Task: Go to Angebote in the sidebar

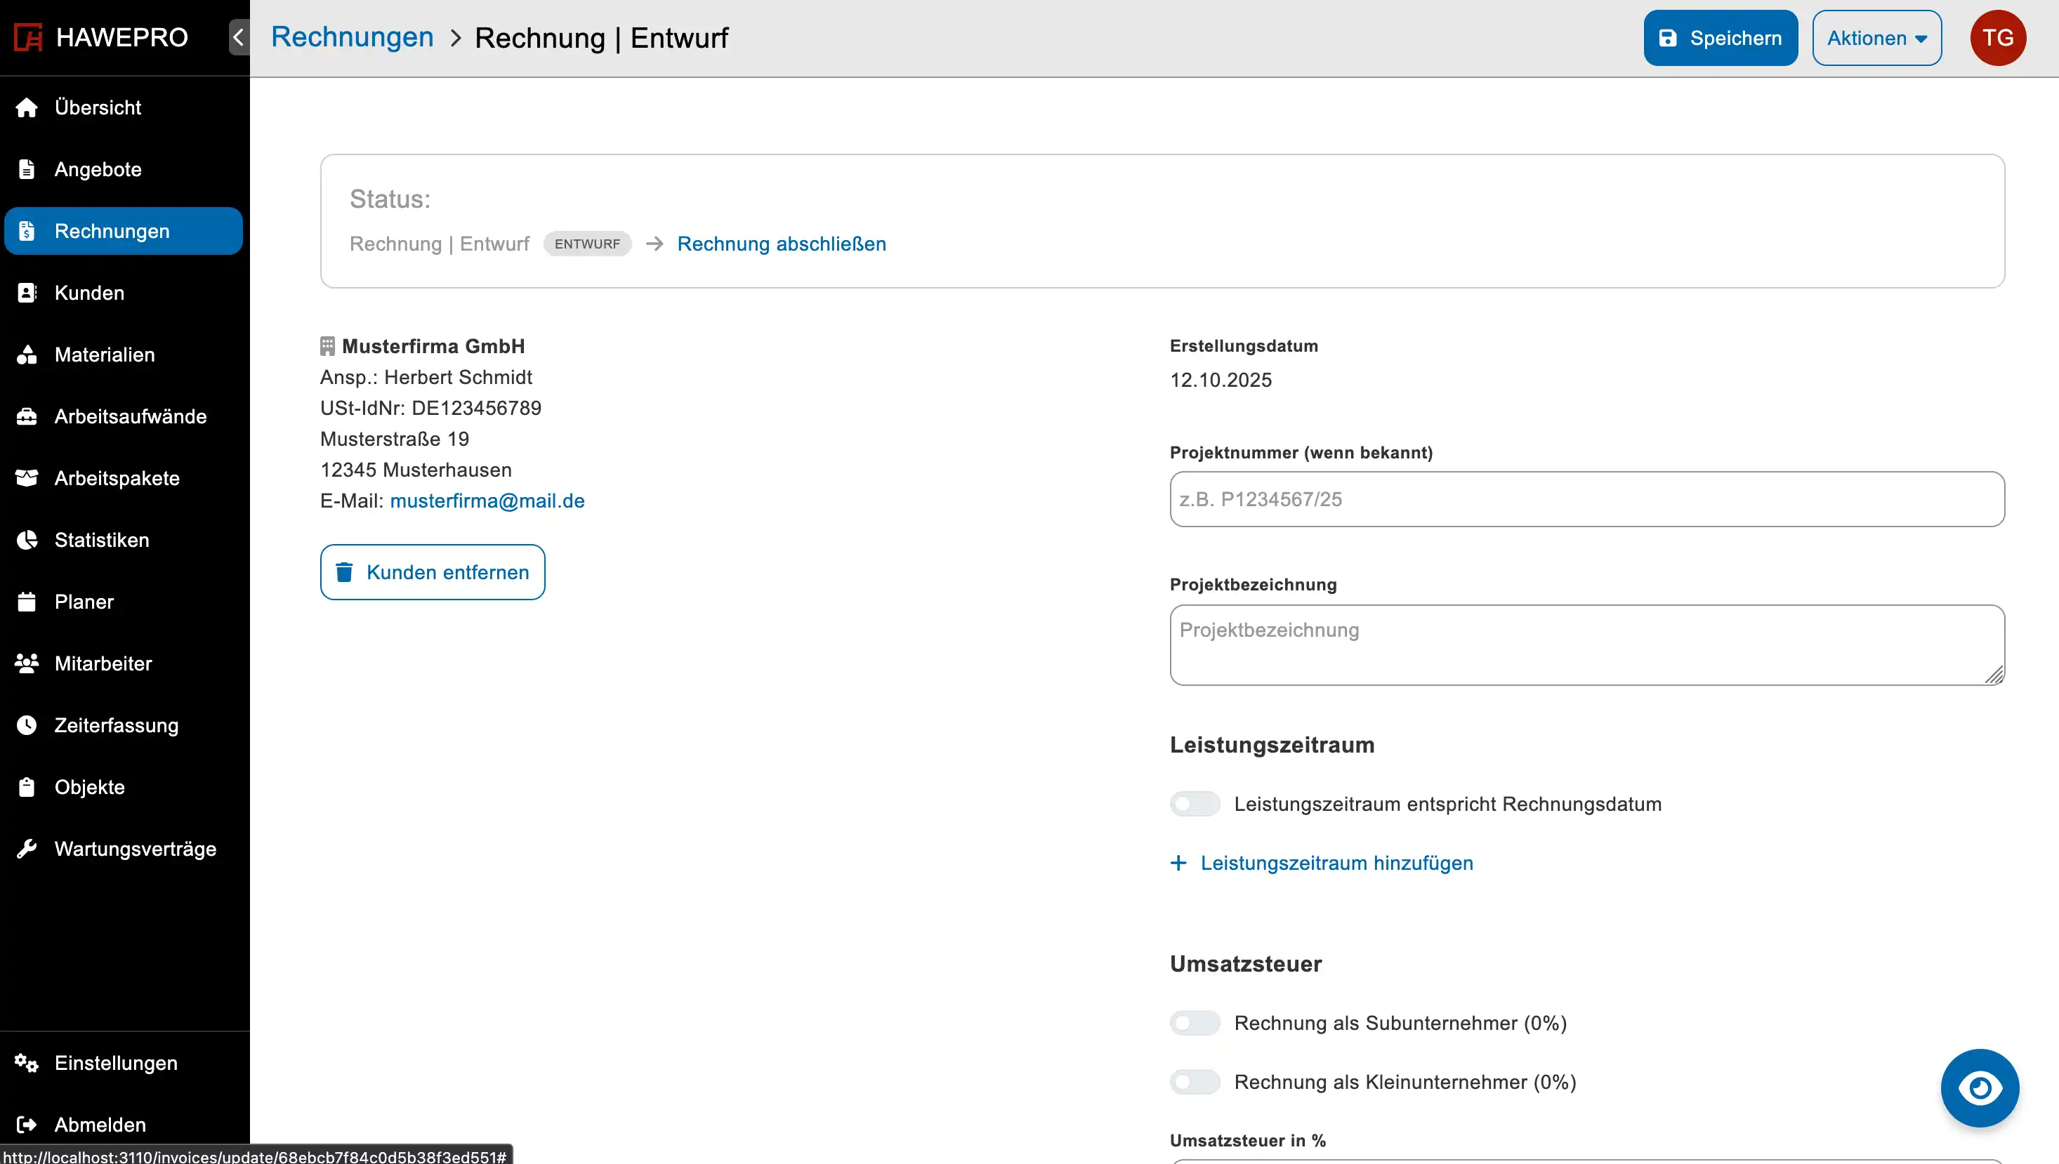Action: tap(98, 169)
